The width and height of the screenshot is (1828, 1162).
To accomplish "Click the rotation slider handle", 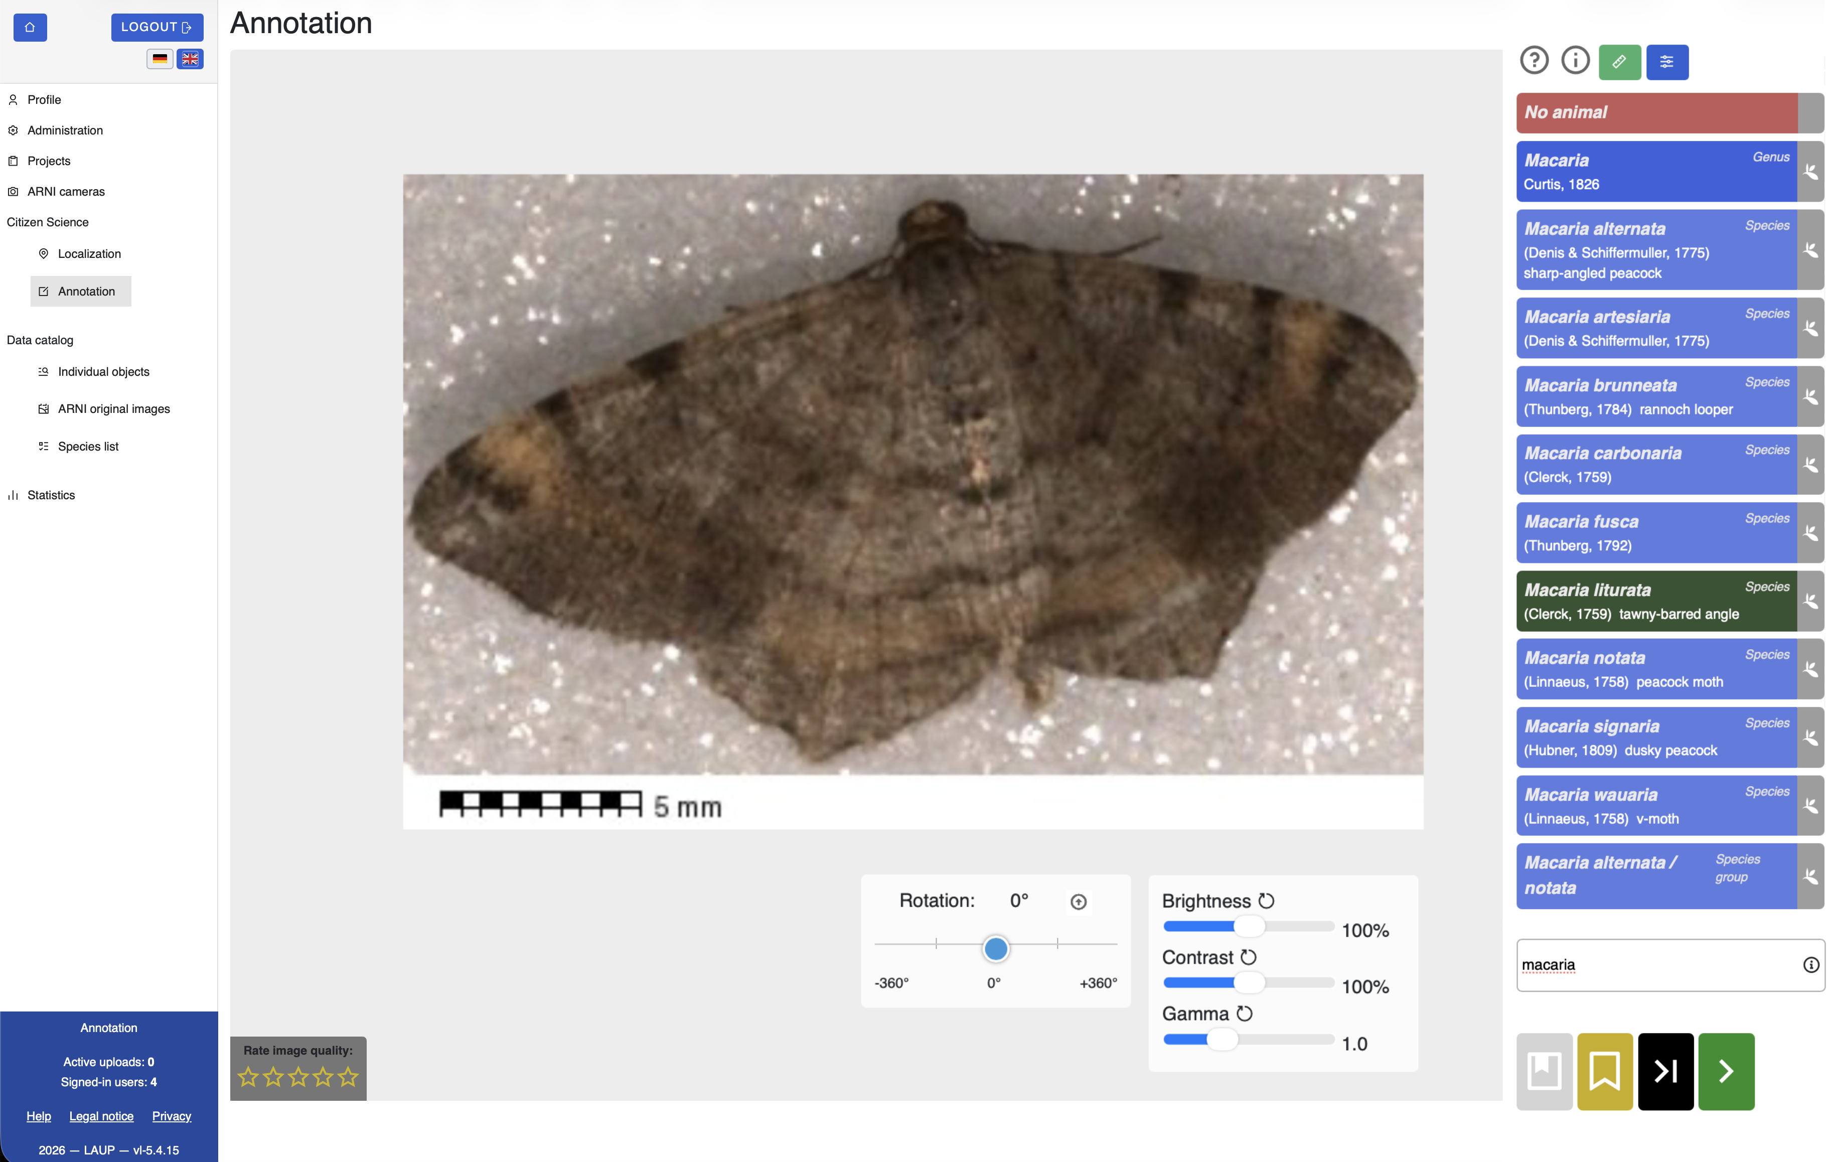I will click(996, 948).
